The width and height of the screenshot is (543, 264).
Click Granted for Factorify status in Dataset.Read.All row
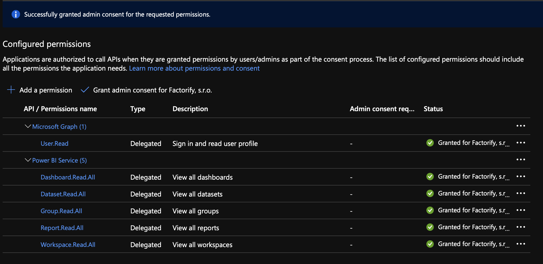(474, 193)
